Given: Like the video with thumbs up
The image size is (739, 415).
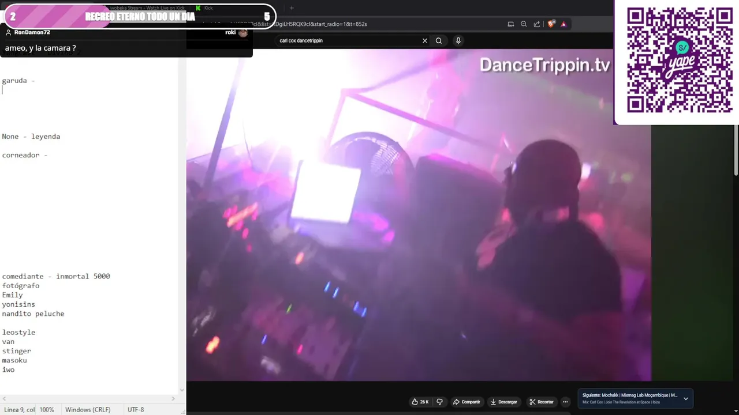Looking at the screenshot, I should (420, 402).
